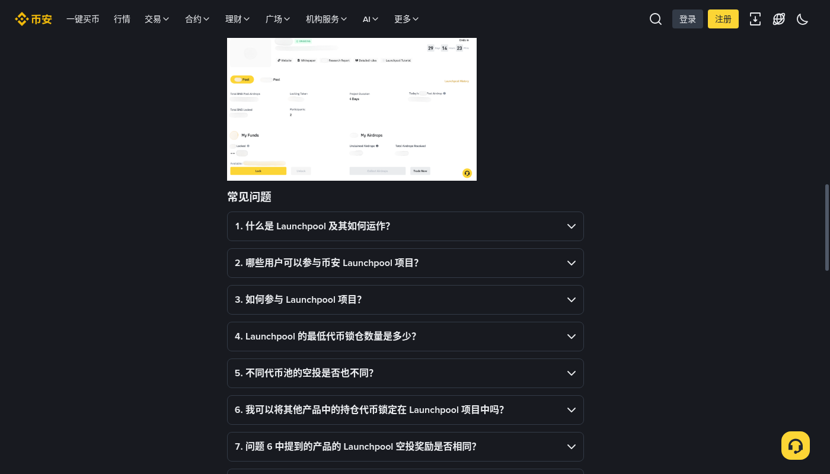Open the 合约 dropdown menu
830x474 pixels.
coord(197,19)
